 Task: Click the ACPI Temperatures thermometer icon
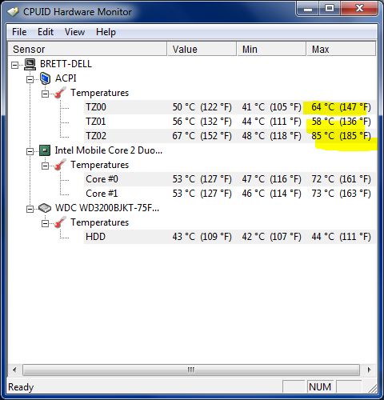pos(60,93)
